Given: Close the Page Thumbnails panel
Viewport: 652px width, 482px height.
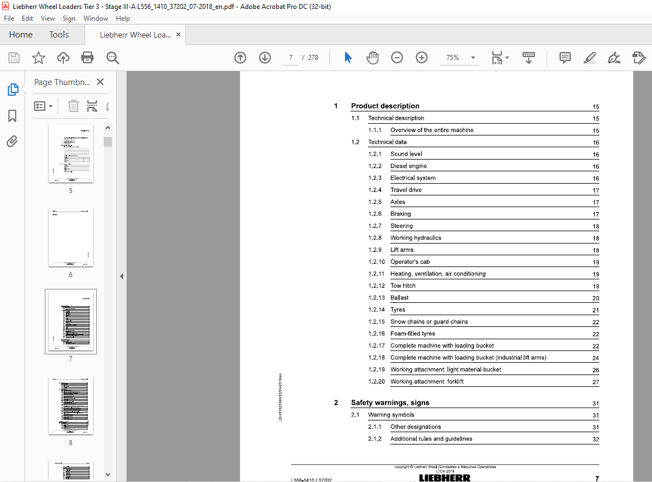Looking at the screenshot, I should click(100, 82).
